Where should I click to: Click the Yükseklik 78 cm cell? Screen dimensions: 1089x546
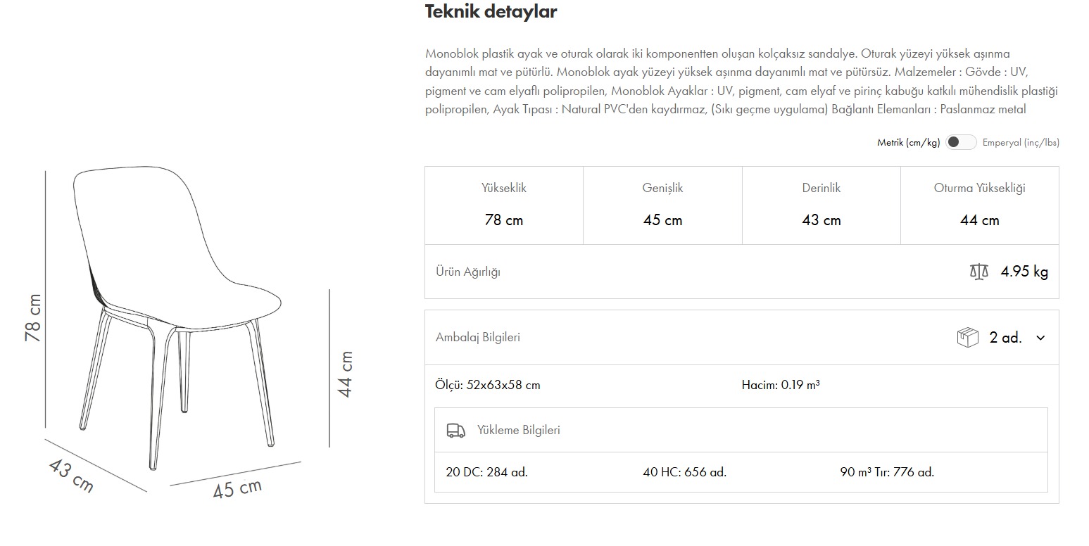click(504, 205)
